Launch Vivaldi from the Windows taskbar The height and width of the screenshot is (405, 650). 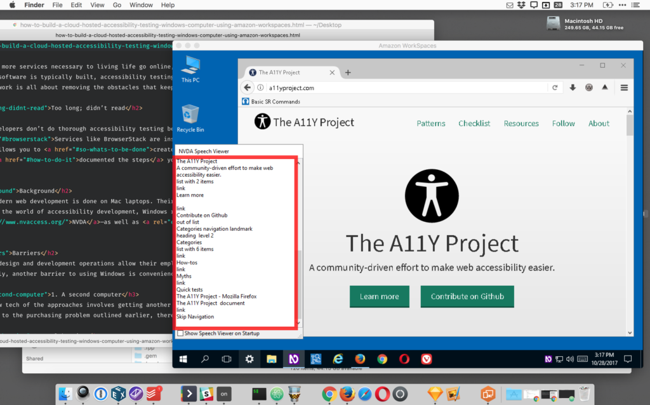pos(426,359)
